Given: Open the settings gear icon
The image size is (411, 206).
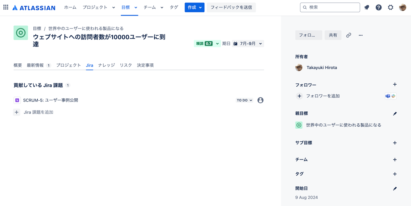Looking at the screenshot, I should [390, 7].
